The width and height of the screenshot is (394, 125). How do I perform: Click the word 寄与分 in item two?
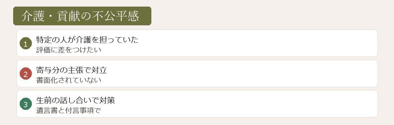point(48,70)
